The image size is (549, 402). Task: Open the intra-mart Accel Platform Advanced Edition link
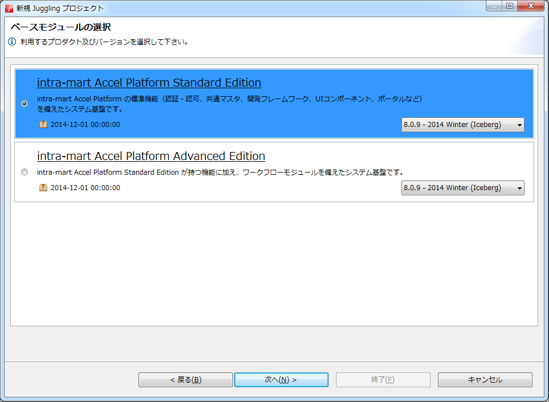151,156
